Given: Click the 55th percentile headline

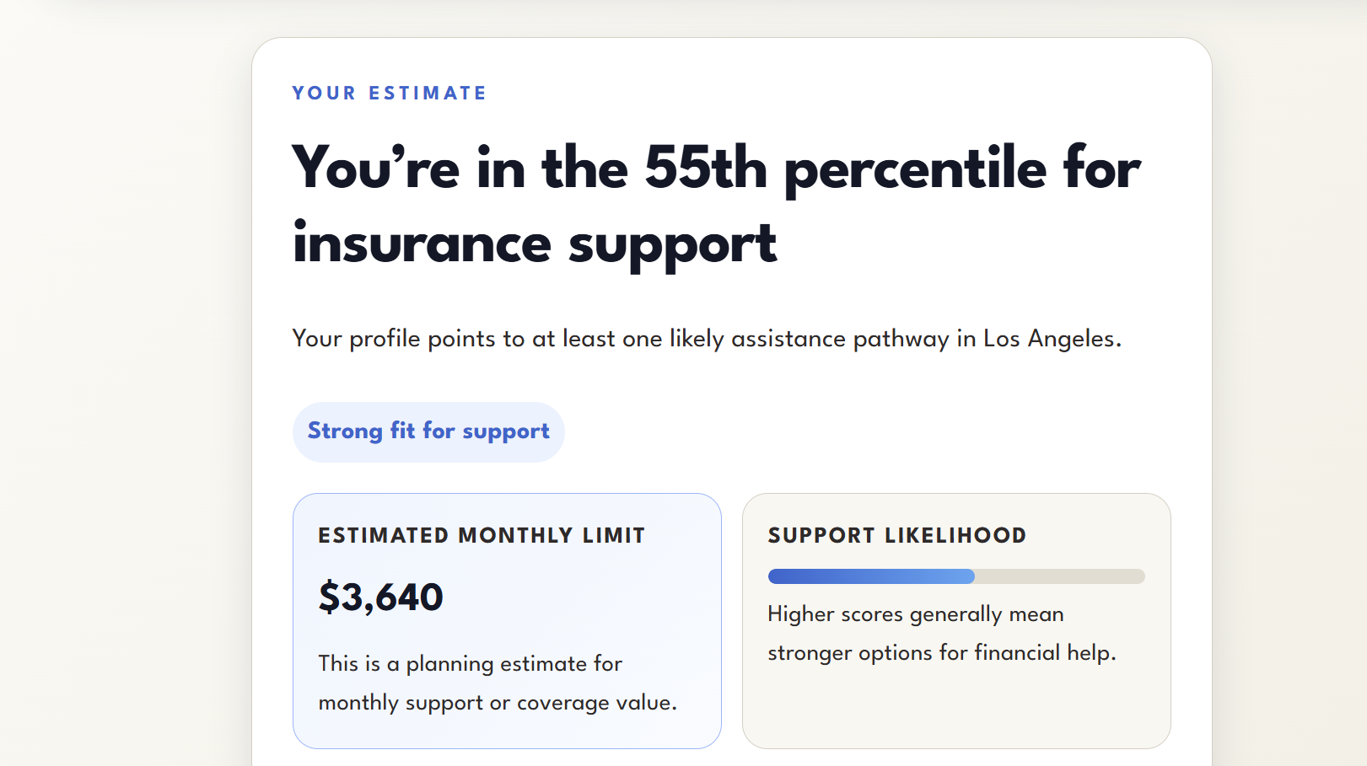Looking at the screenshot, I should point(716,205).
